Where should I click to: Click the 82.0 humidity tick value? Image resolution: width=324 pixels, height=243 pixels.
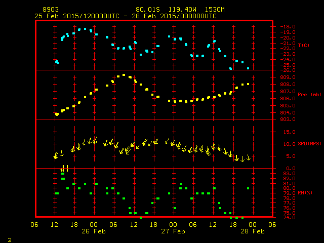(289, 179)
